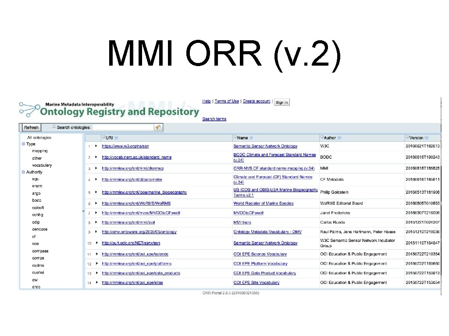Open marine_biogeography URI link
This screenshot has width=449, height=336.
(144, 192)
